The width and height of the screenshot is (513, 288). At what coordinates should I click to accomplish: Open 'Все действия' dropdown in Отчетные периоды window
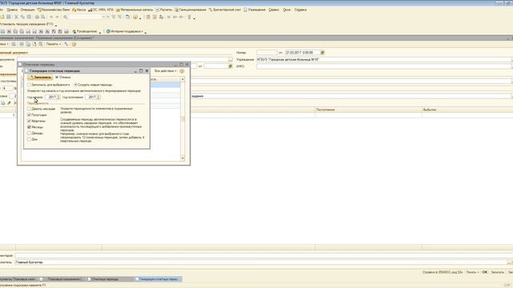165,71
